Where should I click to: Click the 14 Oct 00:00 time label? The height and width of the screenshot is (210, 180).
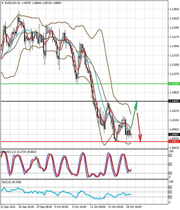point(116,207)
